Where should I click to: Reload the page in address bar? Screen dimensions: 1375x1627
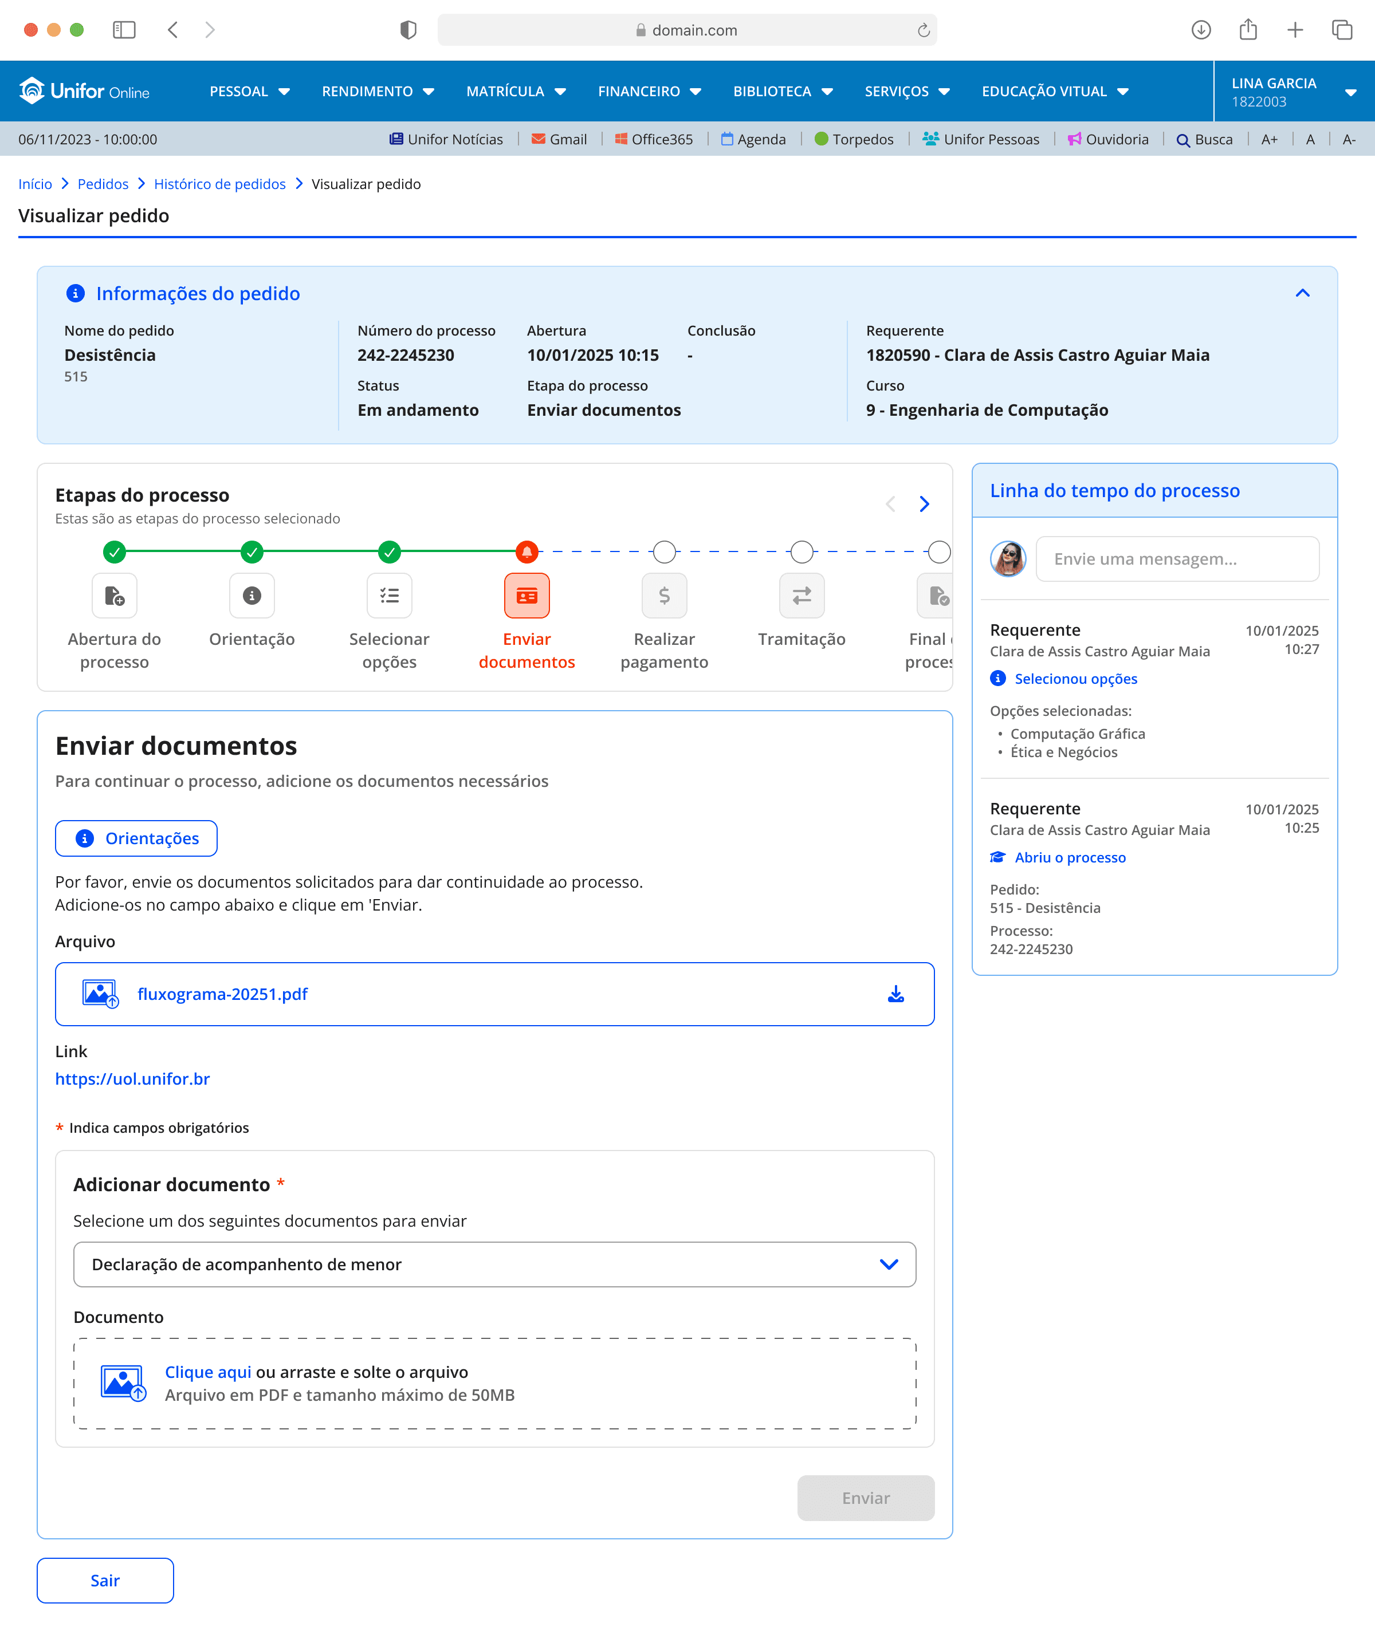coord(923,30)
